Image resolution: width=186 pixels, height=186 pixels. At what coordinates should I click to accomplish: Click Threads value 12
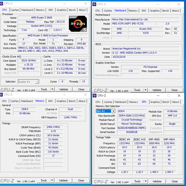point(84,81)
